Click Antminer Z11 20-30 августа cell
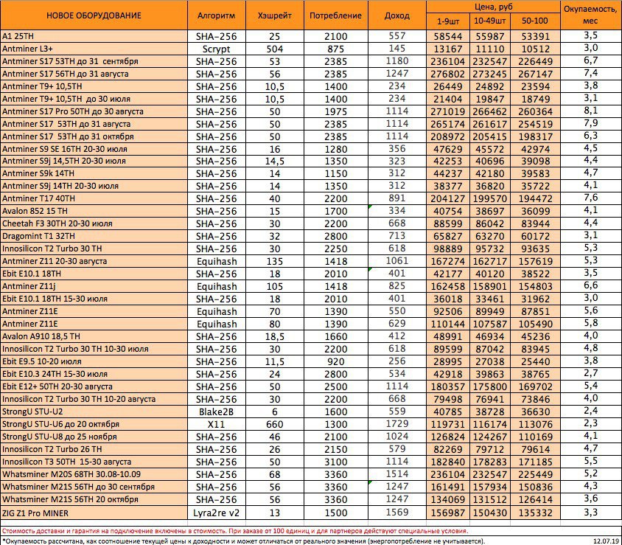622x545 pixels. pyautogui.click(x=94, y=261)
